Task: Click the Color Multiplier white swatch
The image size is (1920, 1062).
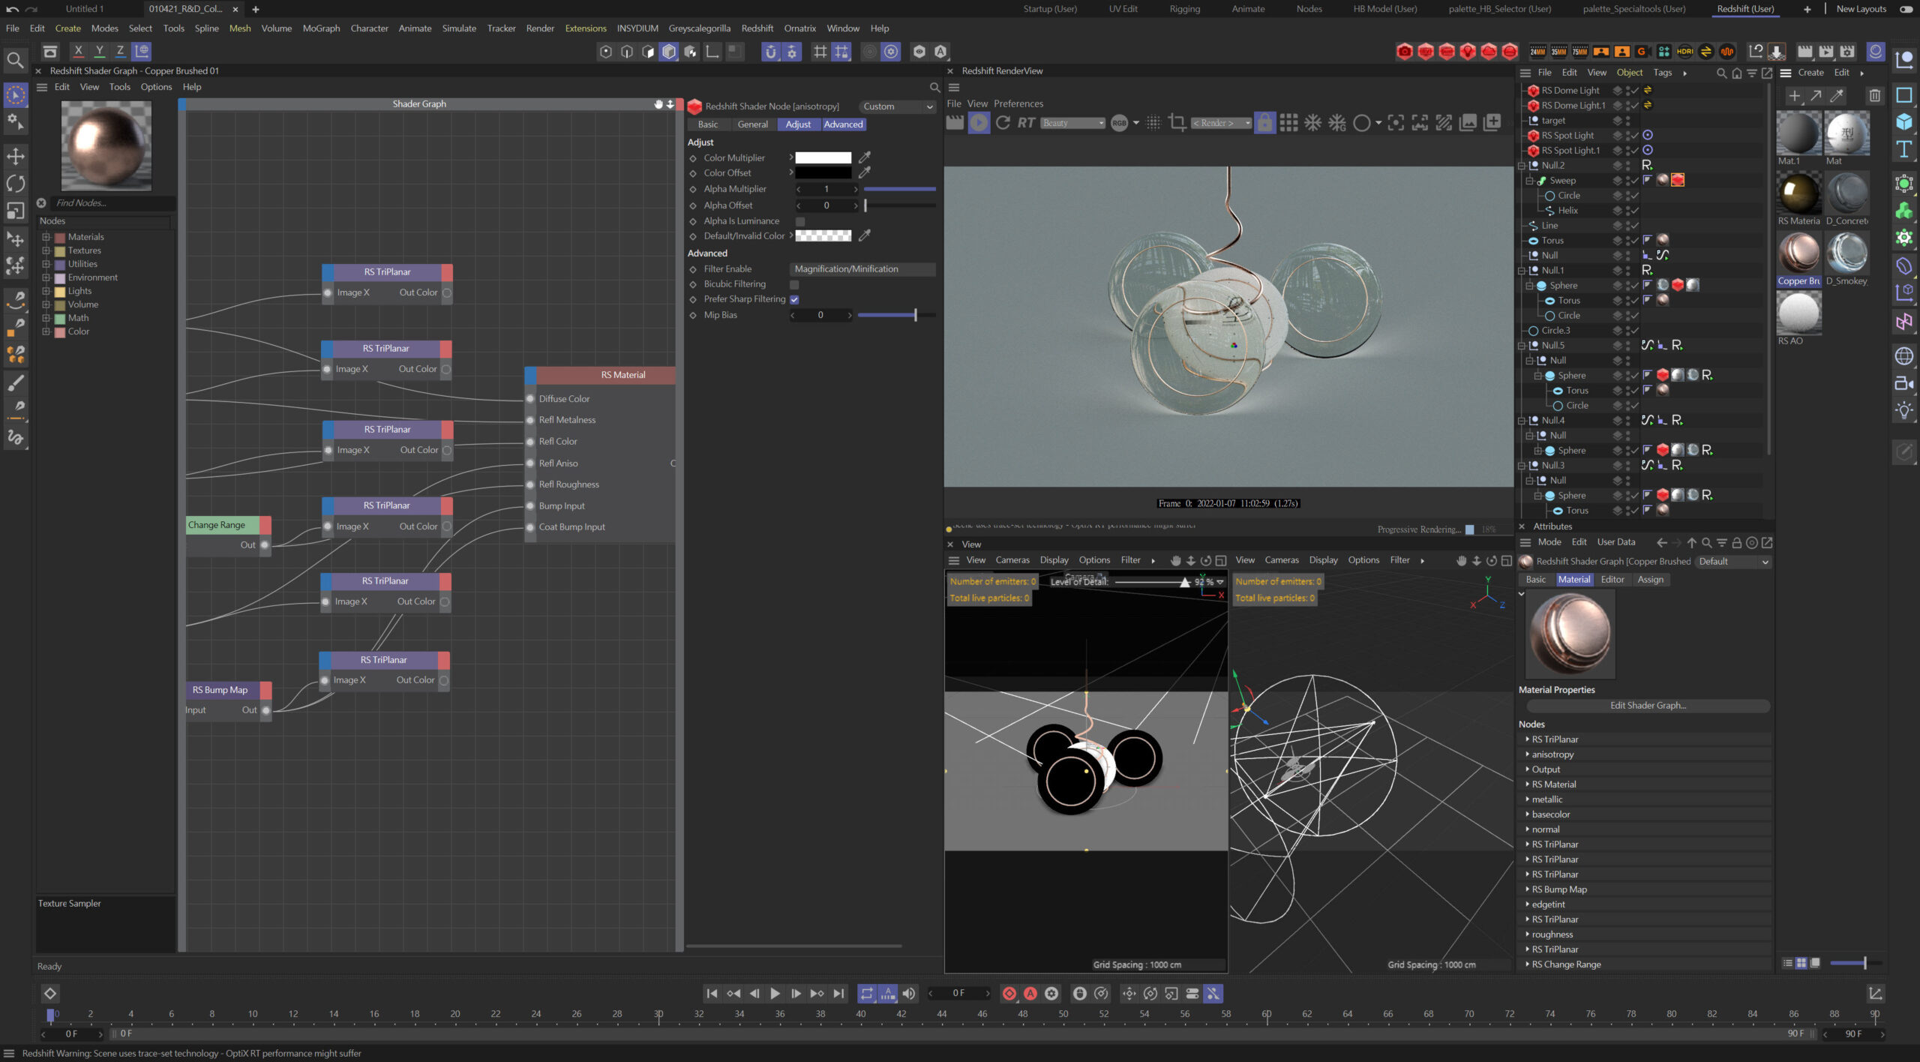Action: (823, 157)
